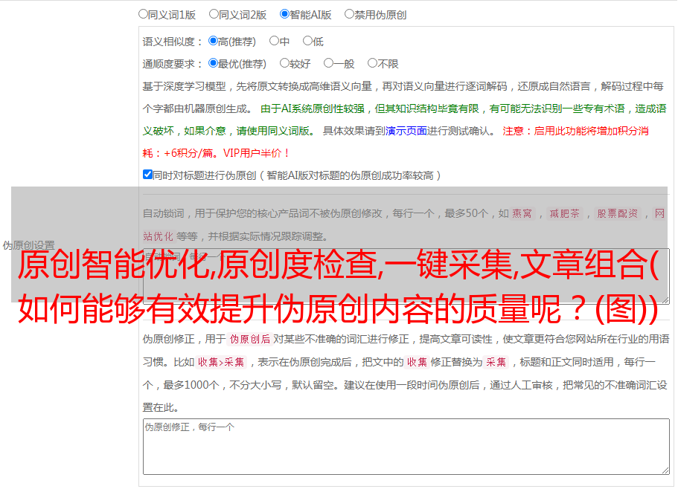The image size is (678, 489).
Task: Click into the 自动锁词 text area
Action: pos(406,276)
